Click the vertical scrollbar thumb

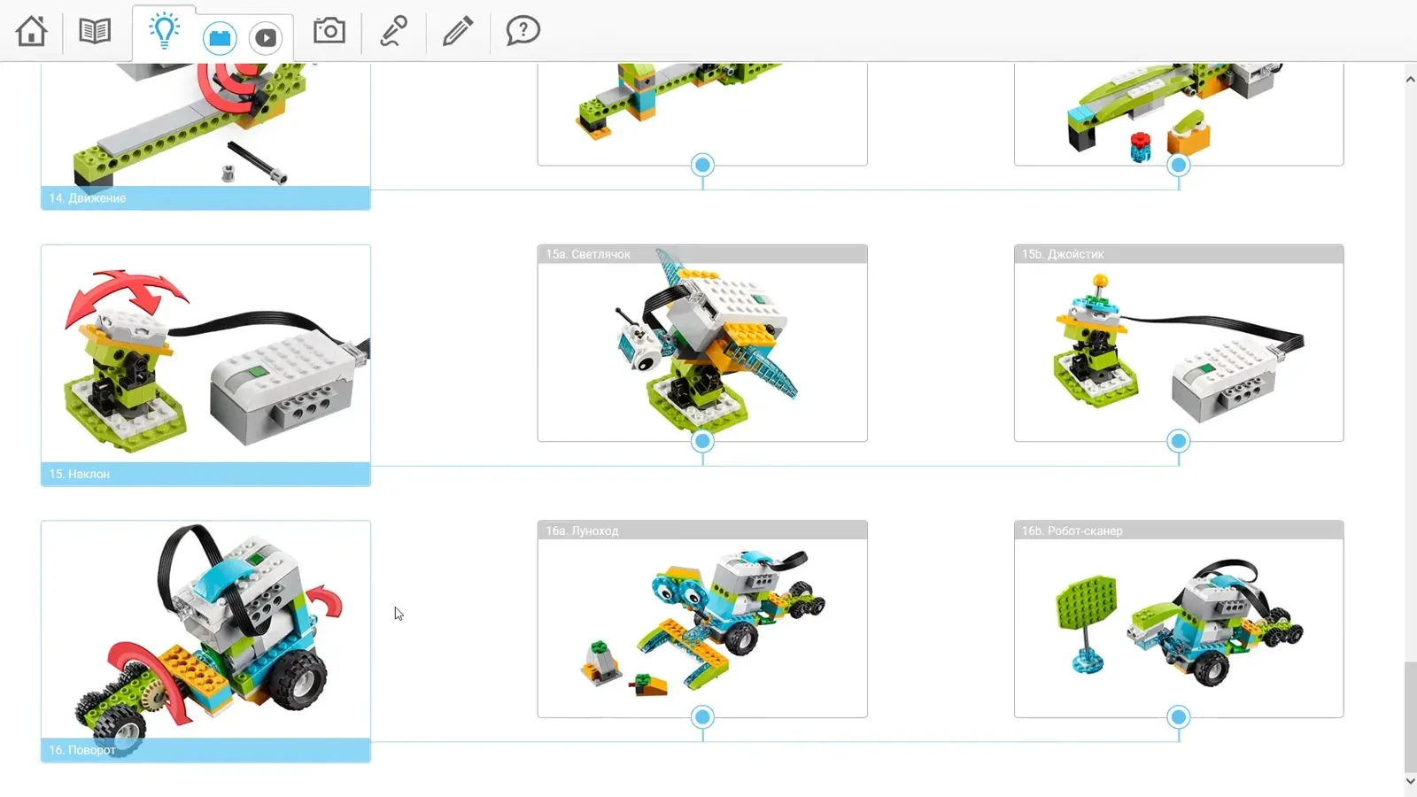pos(1410,716)
